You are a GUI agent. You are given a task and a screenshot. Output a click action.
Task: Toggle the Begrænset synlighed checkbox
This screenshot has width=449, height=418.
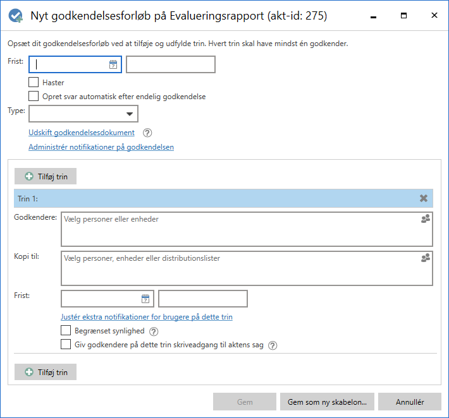(x=66, y=330)
